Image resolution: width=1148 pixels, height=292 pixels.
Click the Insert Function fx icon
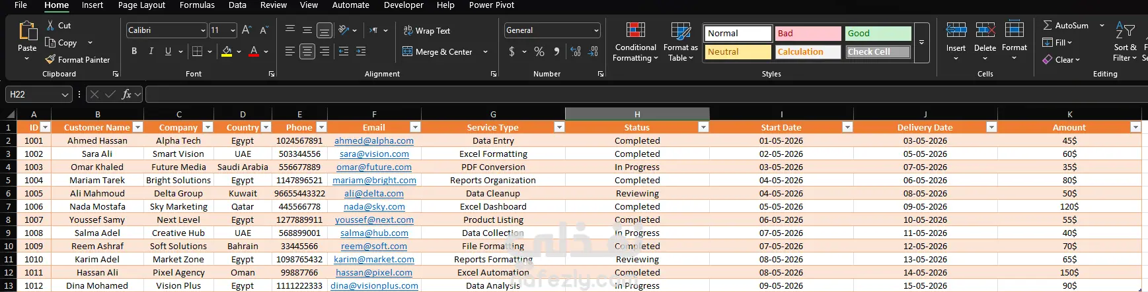[126, 94]
